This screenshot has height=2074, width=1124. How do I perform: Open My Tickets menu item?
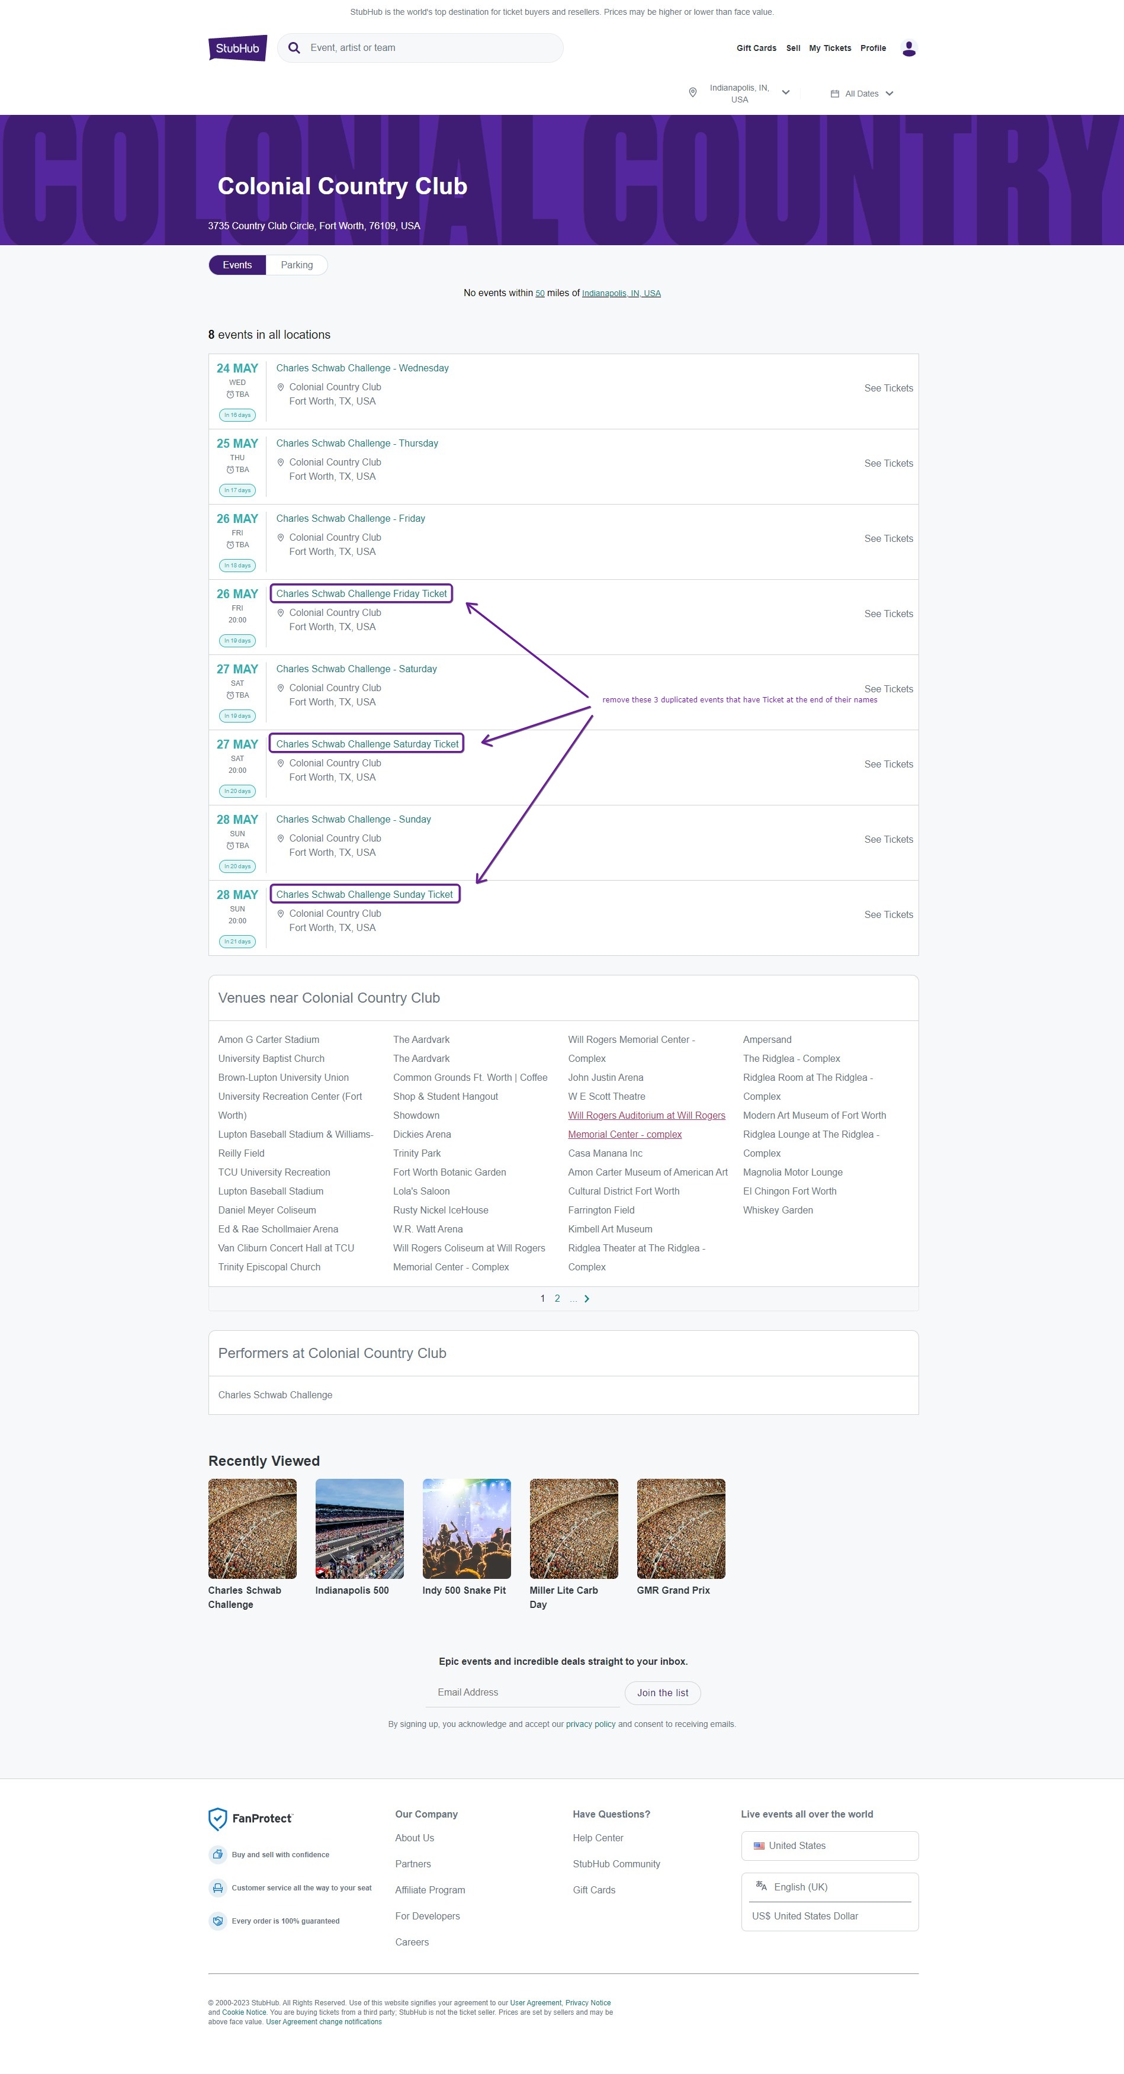[830, 49]
